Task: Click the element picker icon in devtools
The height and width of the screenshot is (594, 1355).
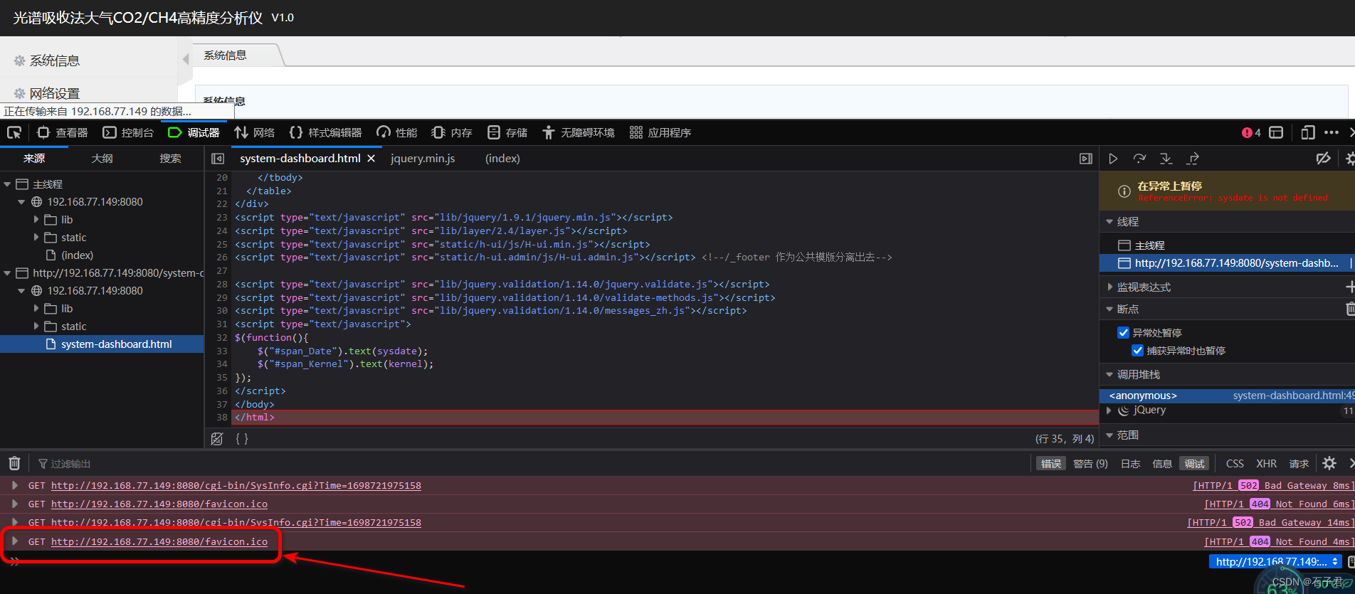Action: [x=14, y=132]
